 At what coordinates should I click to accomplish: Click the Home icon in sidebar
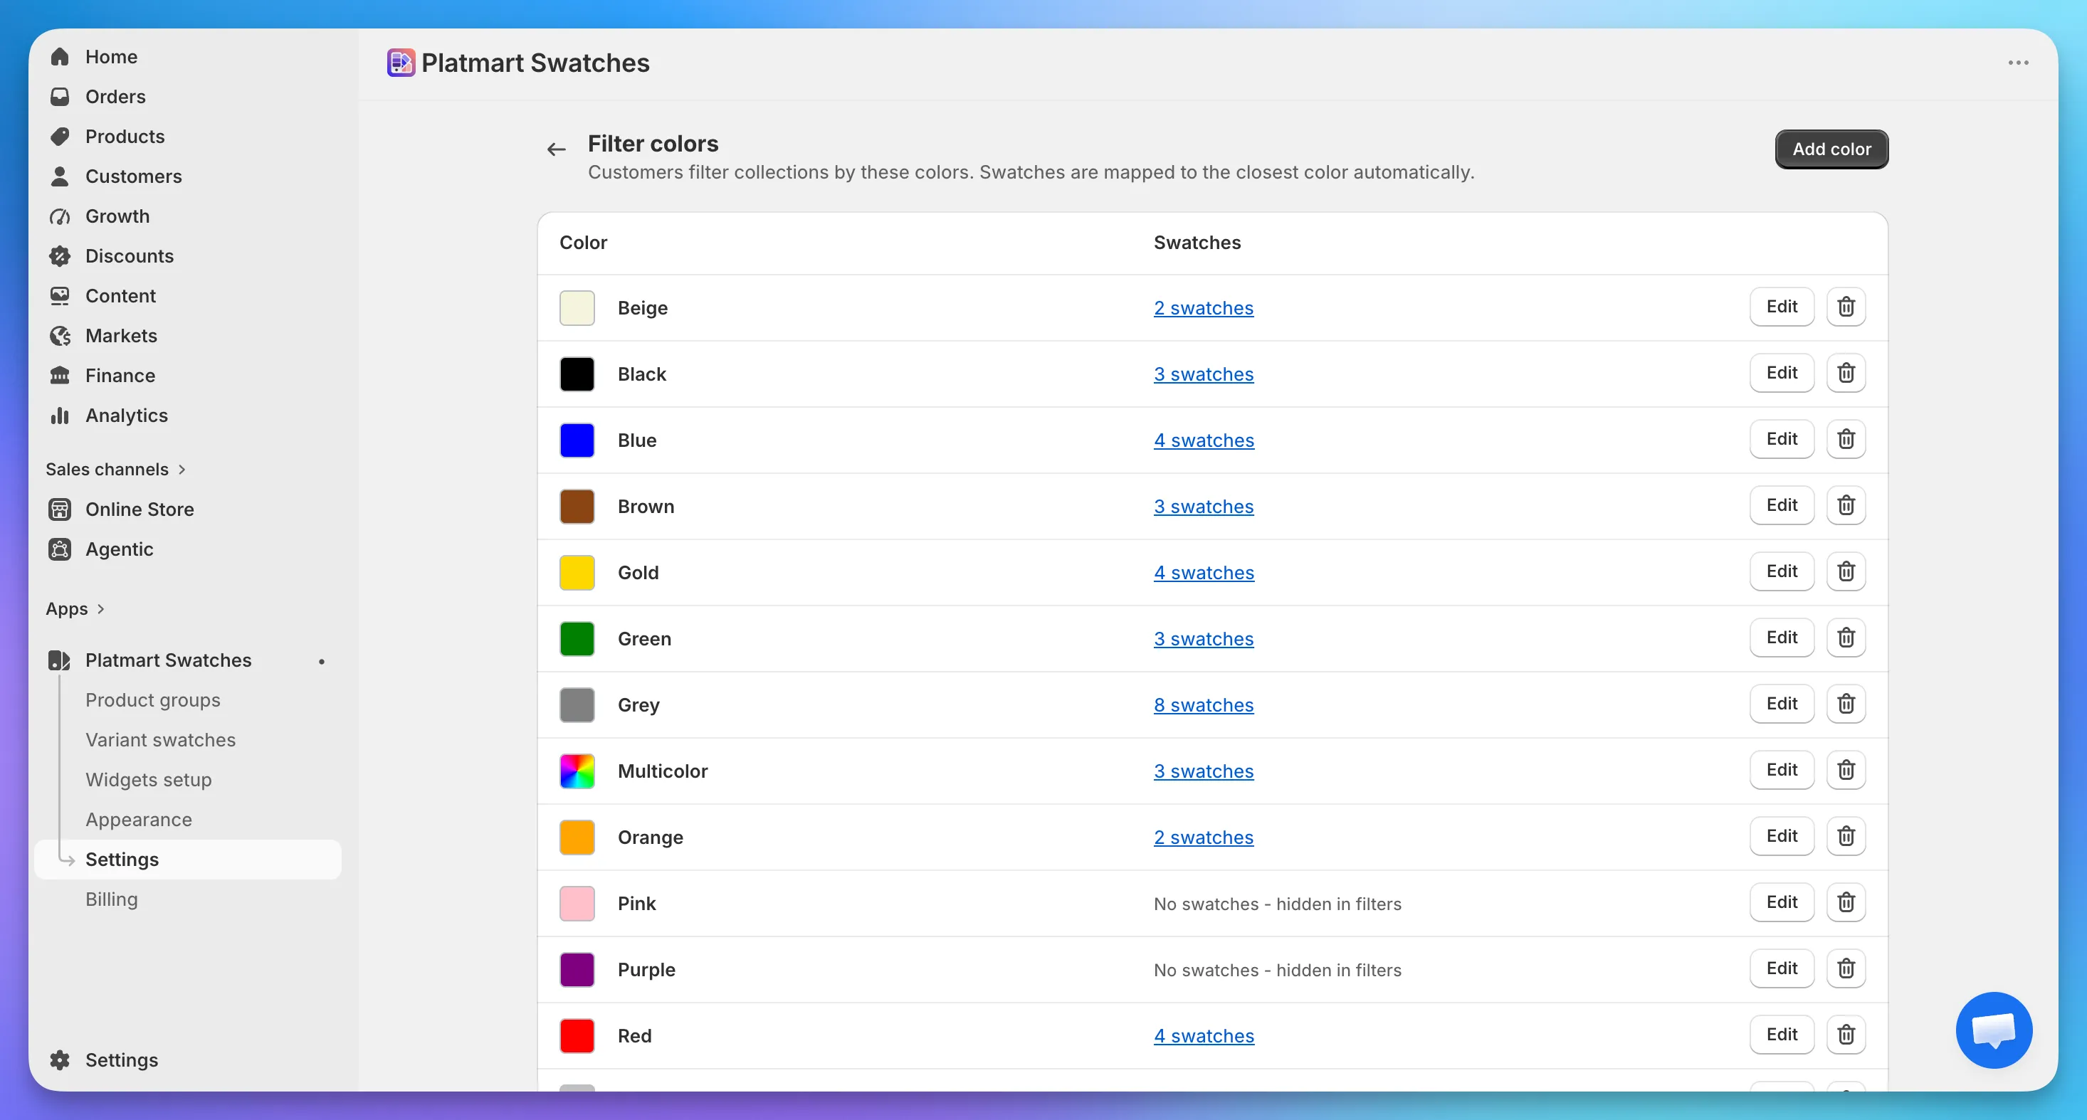(60, 57)
